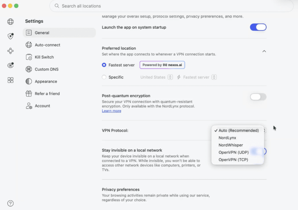The height and width of the screenshot is (210, 298).
Task: Click the VPN Protocol: label
Action: coord(115,130)
